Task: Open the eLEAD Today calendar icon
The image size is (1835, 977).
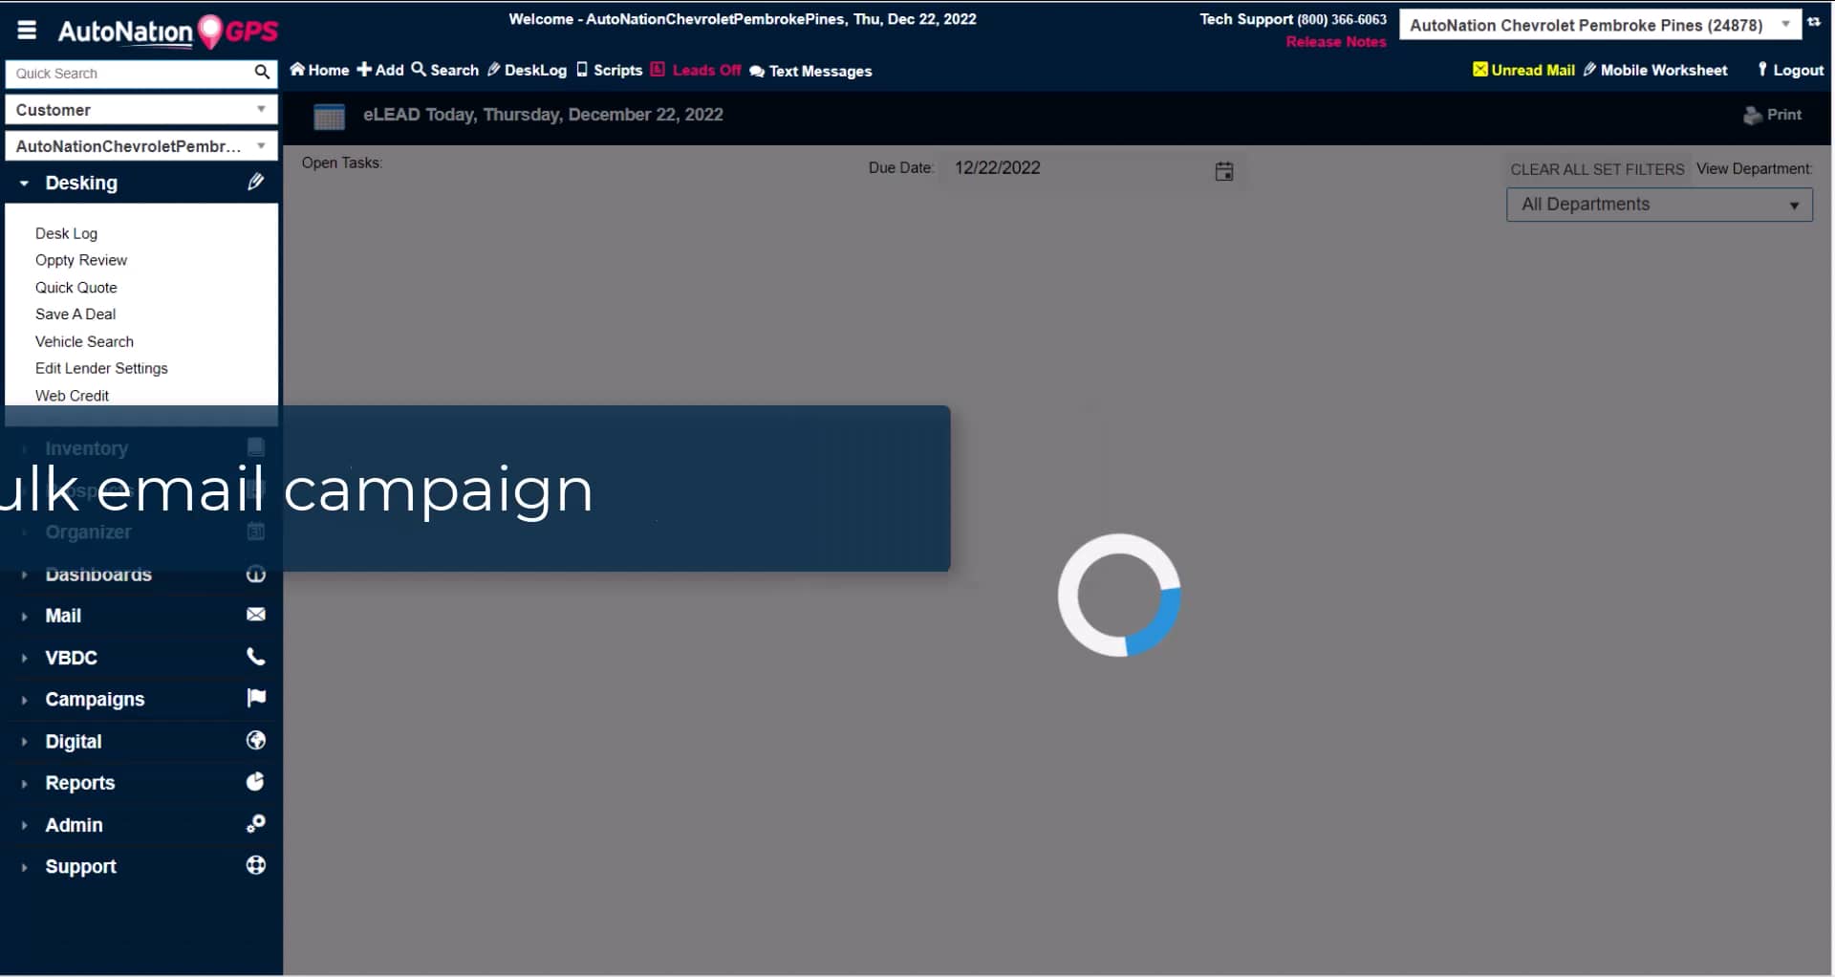Action: 329,116
